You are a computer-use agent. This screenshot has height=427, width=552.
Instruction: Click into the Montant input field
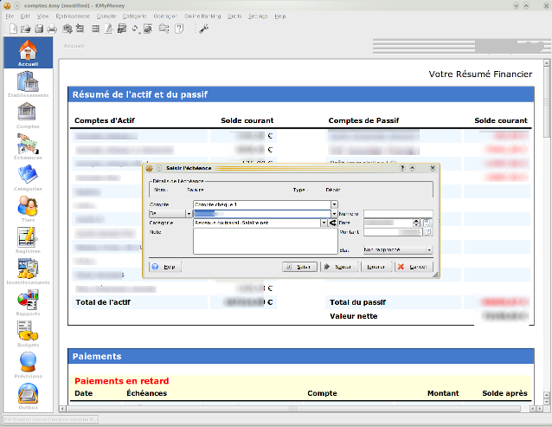point(393,232)
